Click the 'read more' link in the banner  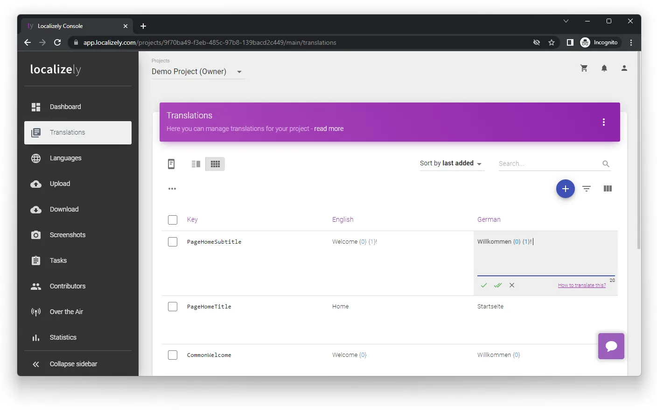(329, 129)
